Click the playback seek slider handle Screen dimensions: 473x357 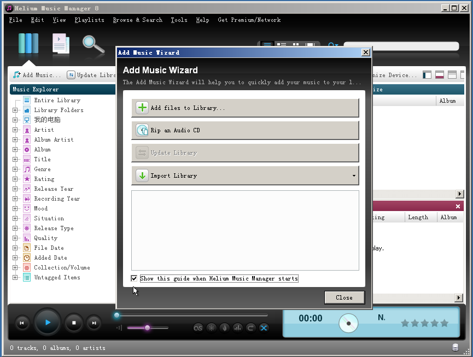(116, 315)
